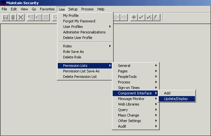The height and width of the screenshot is (136, 211).
Task: Expand the Roles submenu
Action: click(x=85, y=46)
